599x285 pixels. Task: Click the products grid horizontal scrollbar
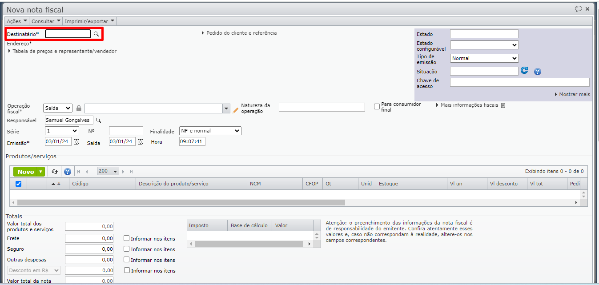[181, 202]
